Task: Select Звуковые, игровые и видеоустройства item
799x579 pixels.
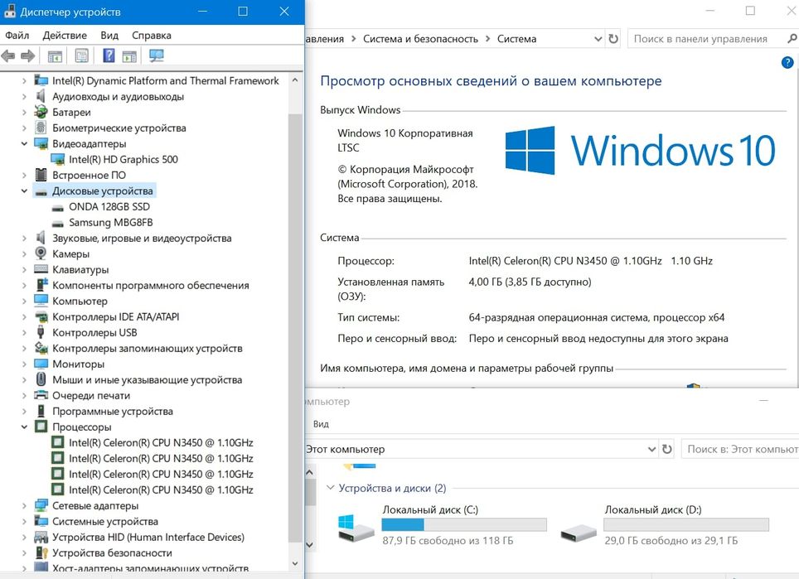Action: (142, 238)
